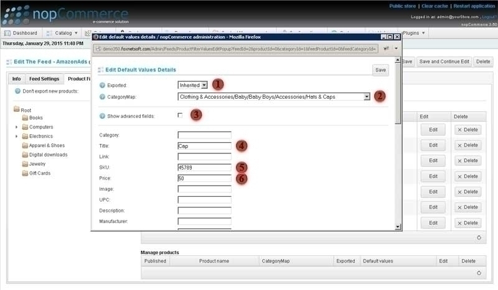Click help icon beside Don't export new products
The image size is (498, 290).
18,91
